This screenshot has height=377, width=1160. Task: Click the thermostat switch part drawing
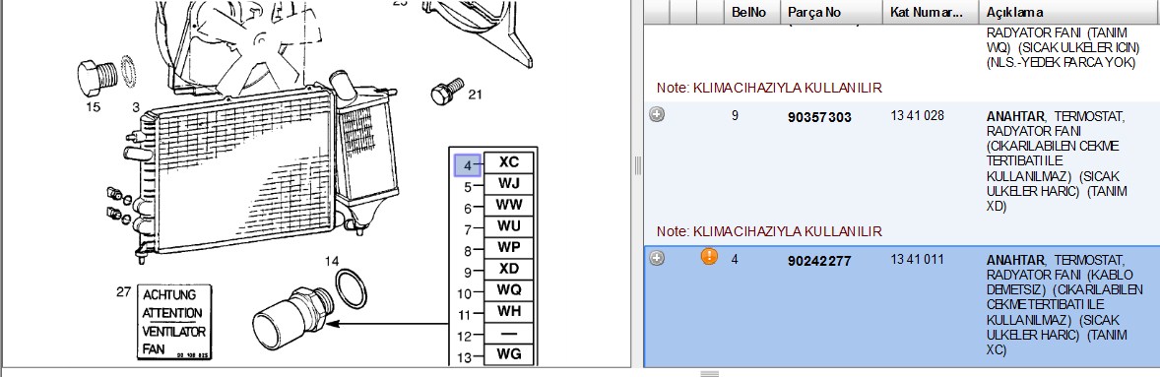(293, 318)
